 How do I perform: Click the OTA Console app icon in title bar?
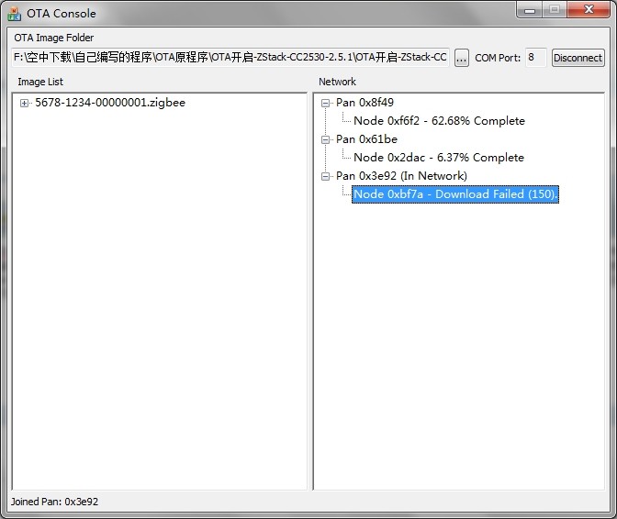pyautogui.click(x=15, y=14)
